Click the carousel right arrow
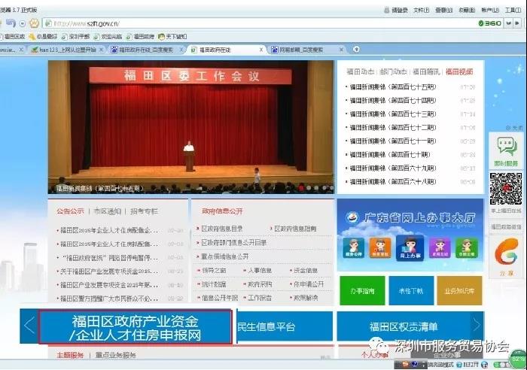The image size is (527, 370). [x=477, y=325]
